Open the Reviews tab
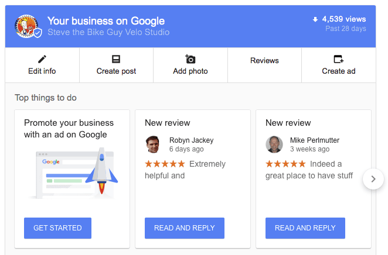This screenshot has width=388, height=255. pos(264,60)
